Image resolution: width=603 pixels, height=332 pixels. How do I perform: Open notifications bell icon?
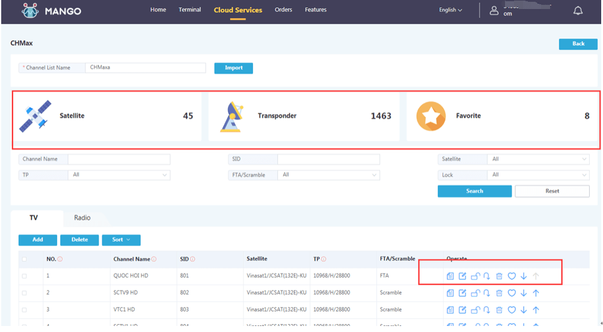tap(578, 11)
